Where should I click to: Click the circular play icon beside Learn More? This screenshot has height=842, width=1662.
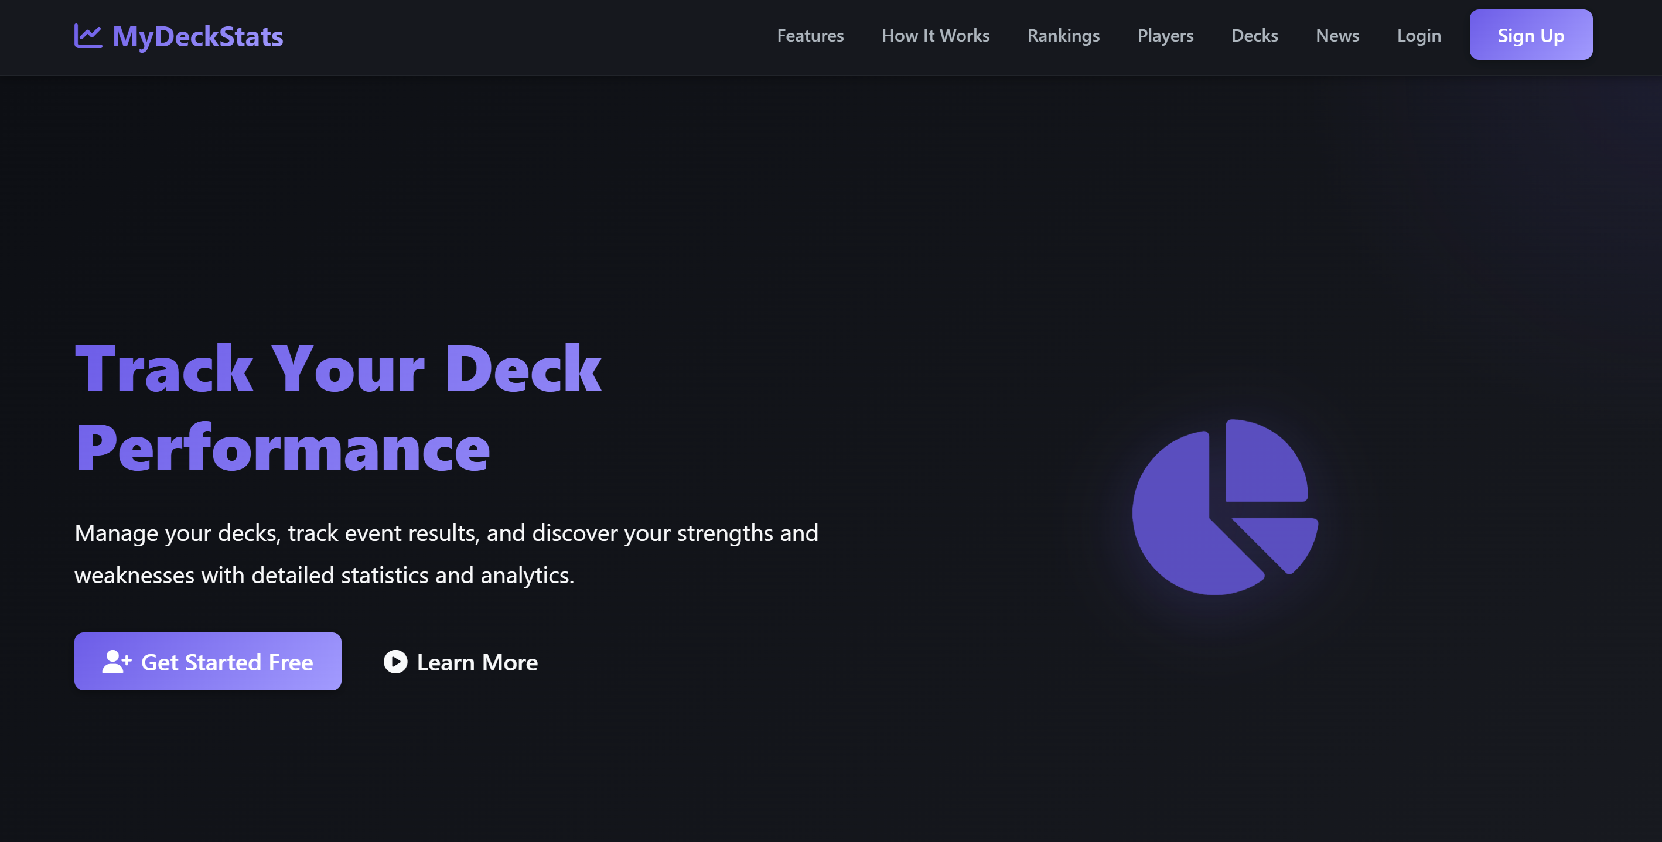point(394,662)
